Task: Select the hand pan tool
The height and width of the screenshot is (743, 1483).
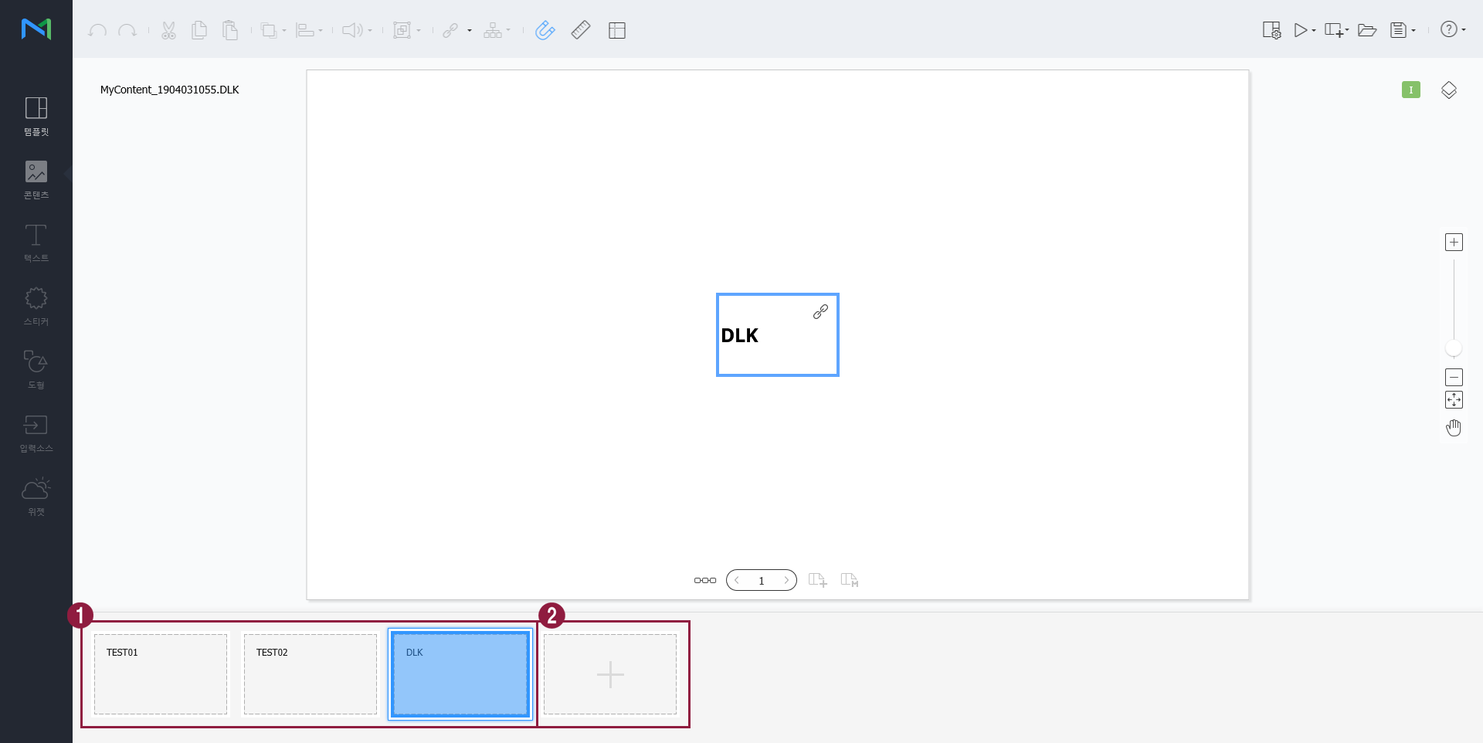Action: pos(1454,428)
